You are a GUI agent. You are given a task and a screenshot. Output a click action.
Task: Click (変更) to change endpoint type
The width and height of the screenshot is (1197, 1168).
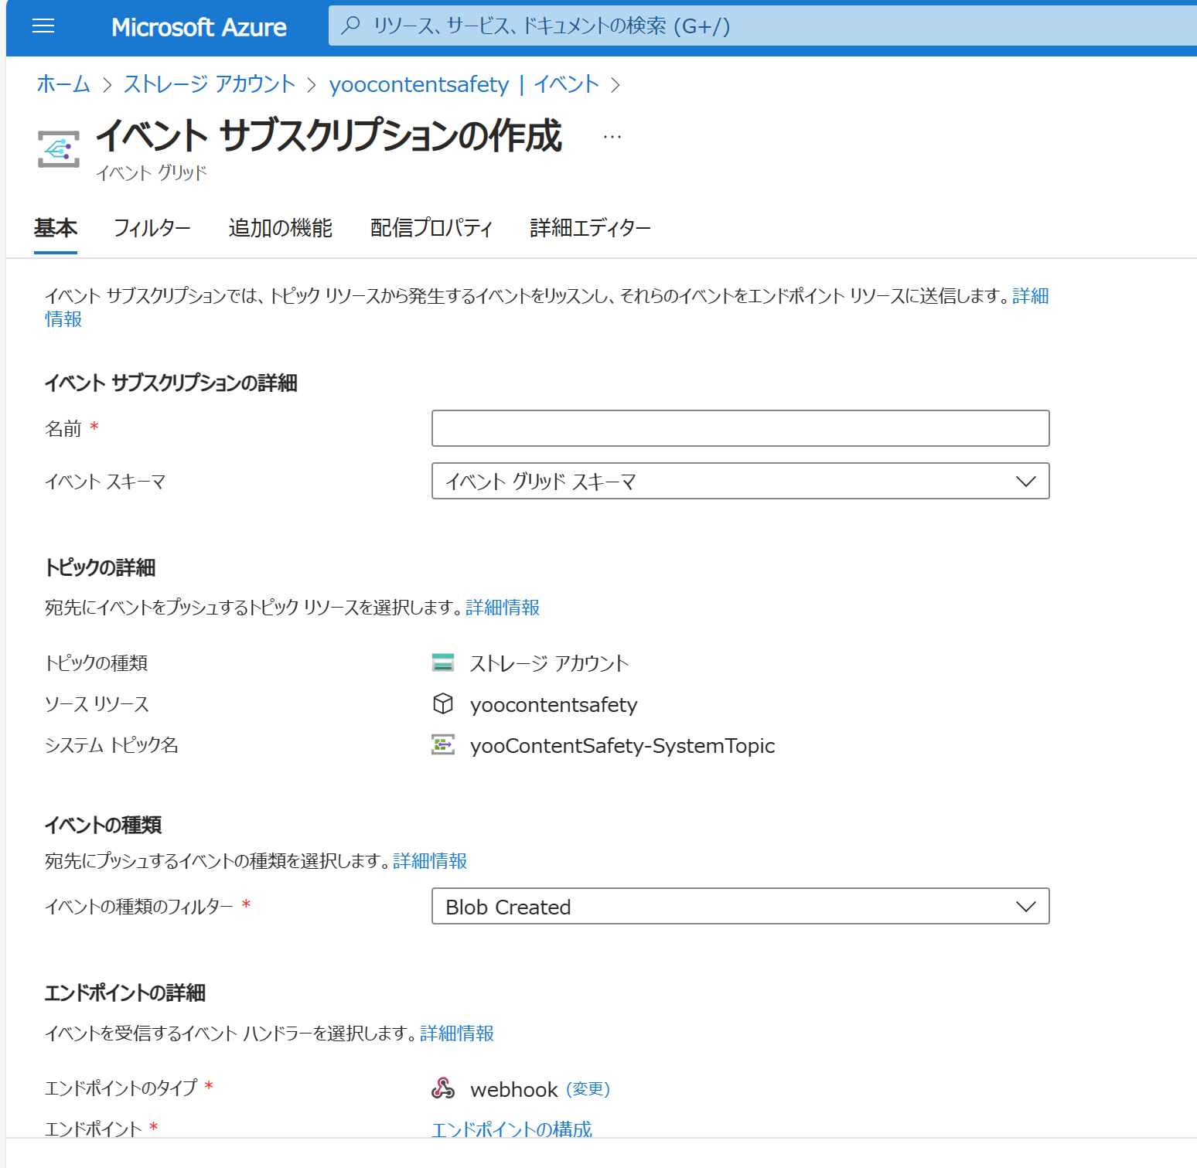588,1089
